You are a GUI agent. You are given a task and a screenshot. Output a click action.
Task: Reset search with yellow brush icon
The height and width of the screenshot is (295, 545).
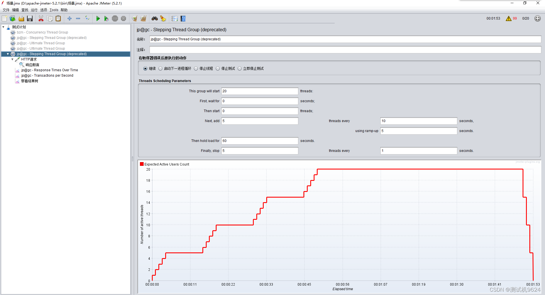click(x=163, y=18)
